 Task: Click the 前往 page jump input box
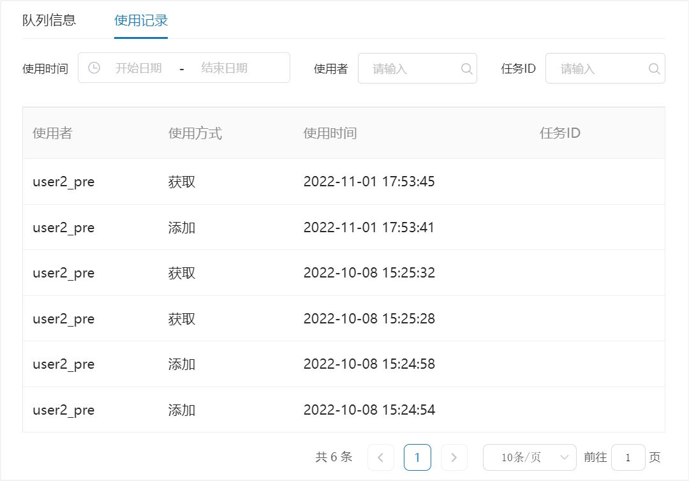pyautogui.click(x=628, y=457)
